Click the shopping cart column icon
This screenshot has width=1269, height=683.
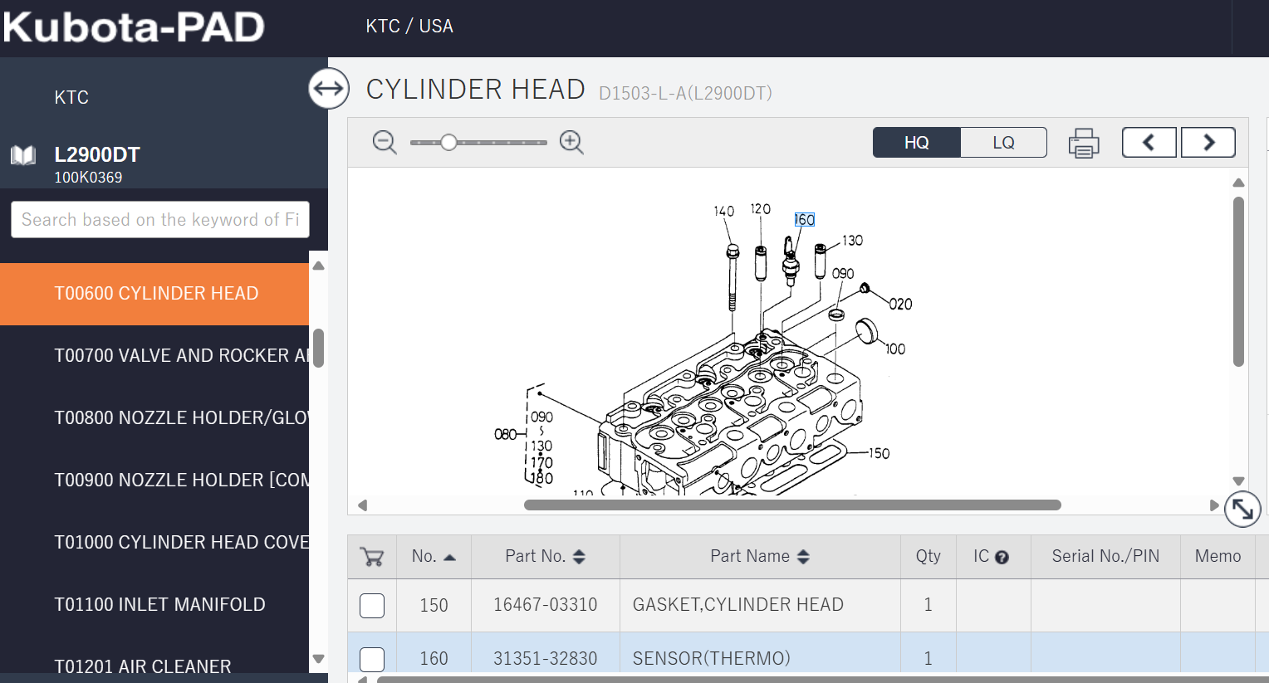pyautogui.click(x=372, y=557)
